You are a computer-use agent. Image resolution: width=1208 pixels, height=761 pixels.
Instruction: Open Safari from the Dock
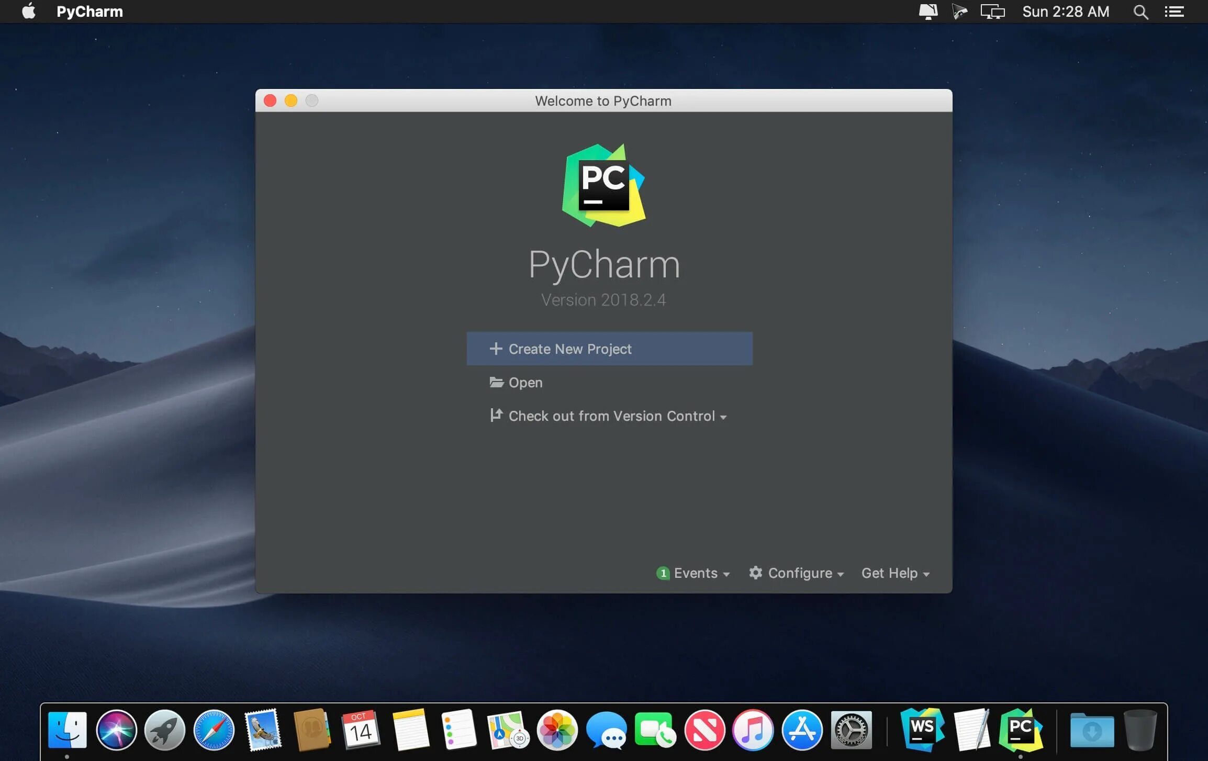(x=214, y=730)
